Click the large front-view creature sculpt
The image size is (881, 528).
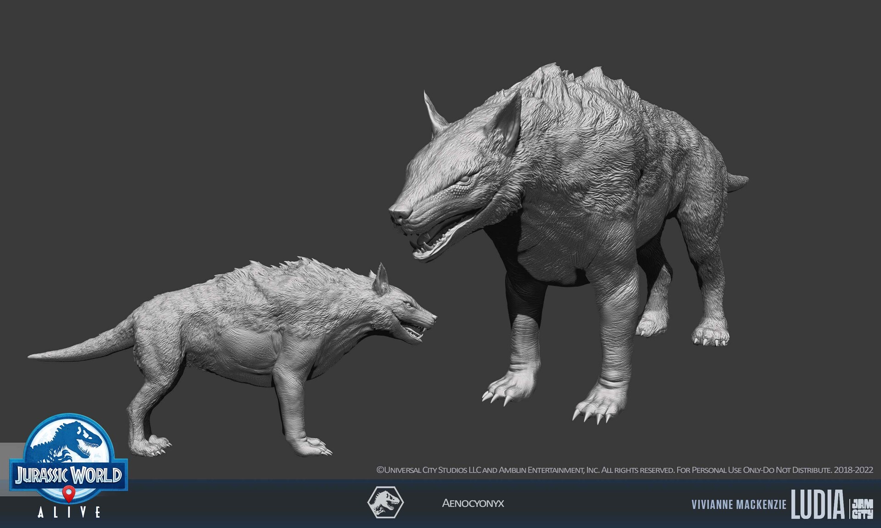tap(569, 243)
